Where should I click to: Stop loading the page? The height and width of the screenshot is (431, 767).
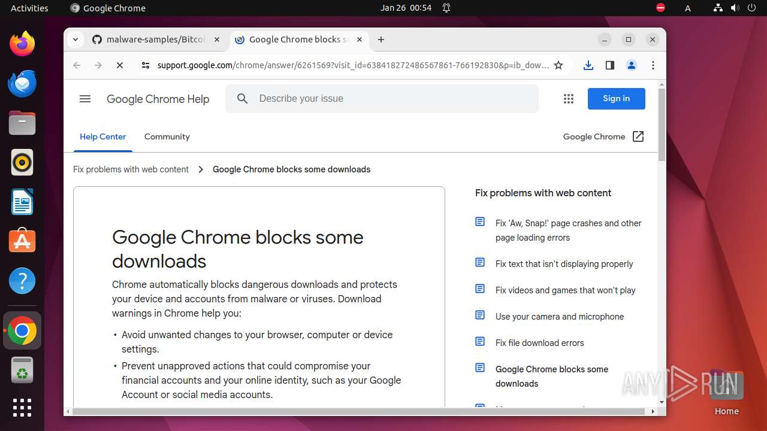(x=120, y=65)
